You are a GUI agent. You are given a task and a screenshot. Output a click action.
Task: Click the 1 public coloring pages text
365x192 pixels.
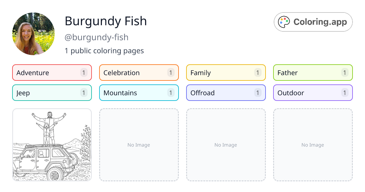pos(104,51)
